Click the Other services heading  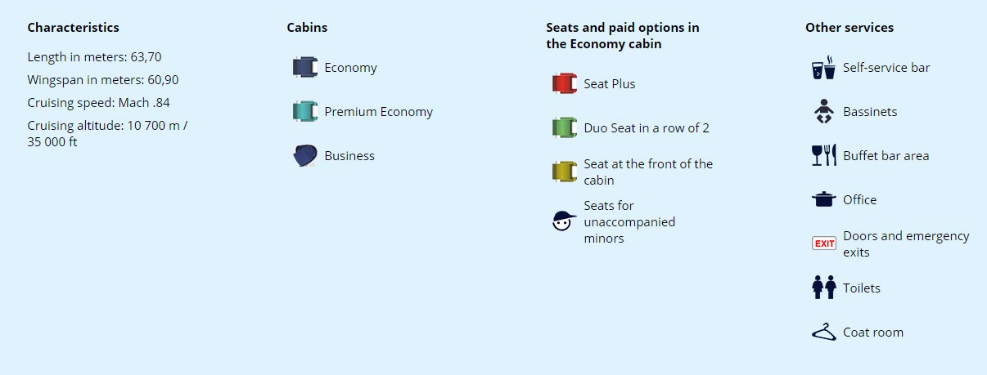(850, 27)
